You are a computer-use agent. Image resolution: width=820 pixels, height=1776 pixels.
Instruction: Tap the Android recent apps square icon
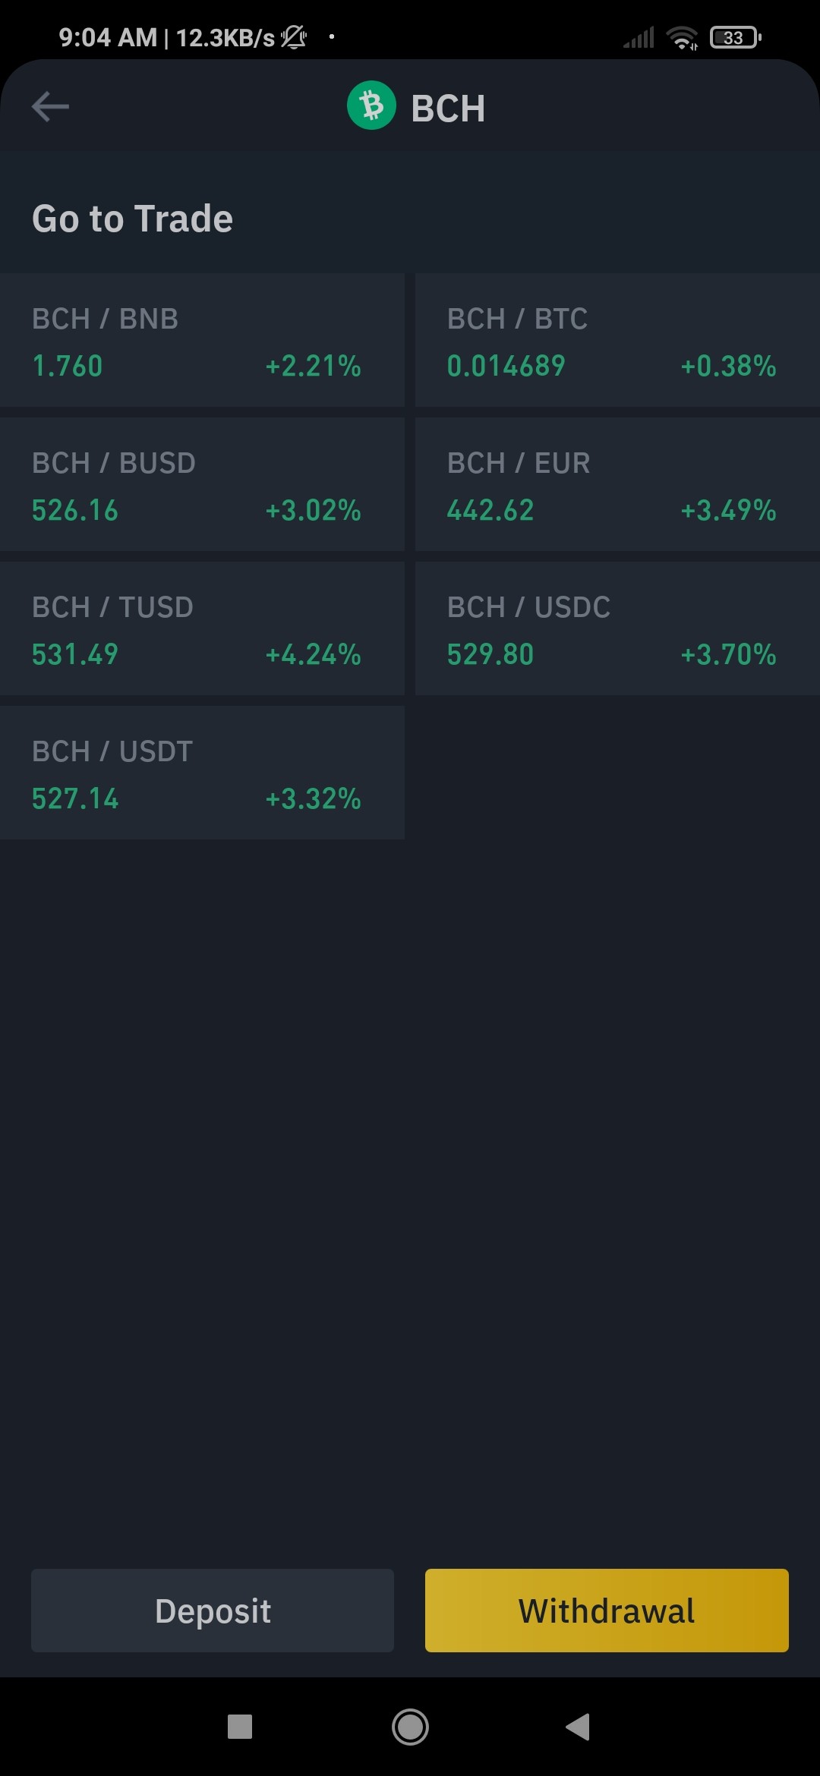point(240,1727)
